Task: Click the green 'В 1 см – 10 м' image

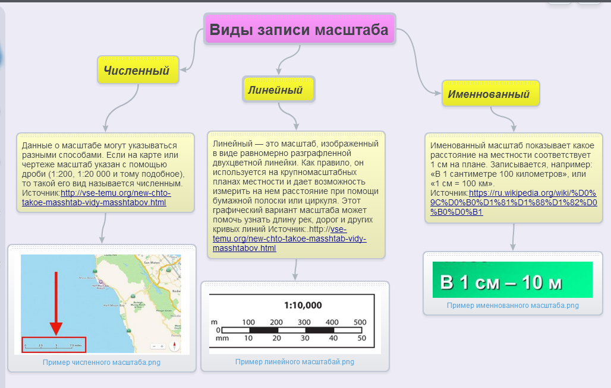Action: point(512,279)
